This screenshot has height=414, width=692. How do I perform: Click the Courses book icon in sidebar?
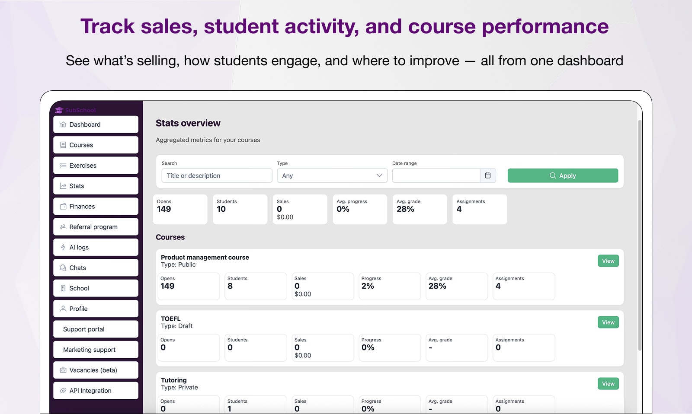[x=63, y=145]
